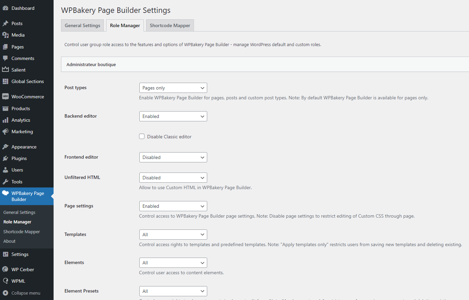
Task: Click the Appearance paintbrush icon
Action: point(5,147)
